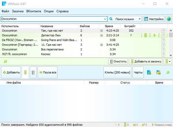Open document icon in Все переплетено row

click(x=163, y=50)
